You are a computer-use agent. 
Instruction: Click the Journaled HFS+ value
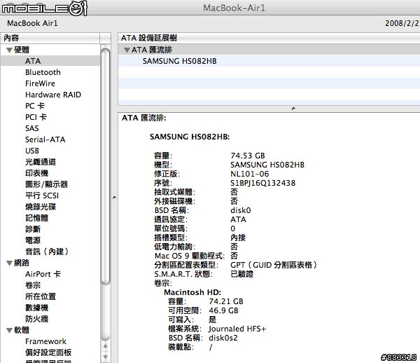point(237,329)
